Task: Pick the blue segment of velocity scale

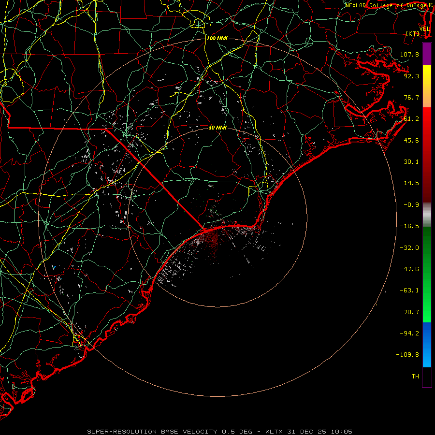Action: [427, 345]
